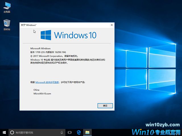The image size is (182, 136).
Task: Open Task View from the taskbar
Action: click(x=70, y=132)
